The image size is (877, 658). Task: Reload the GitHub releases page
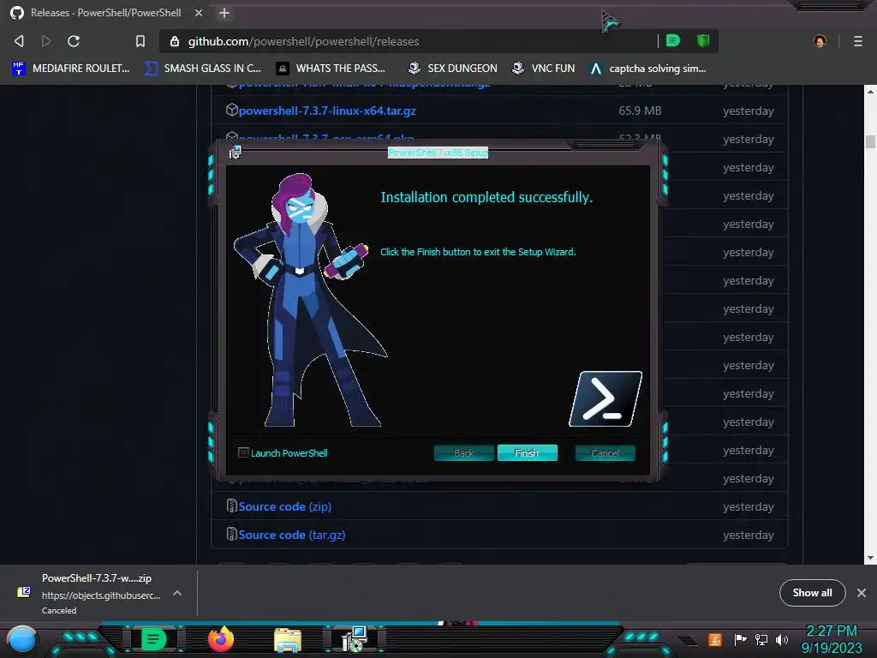pos(74,41)
